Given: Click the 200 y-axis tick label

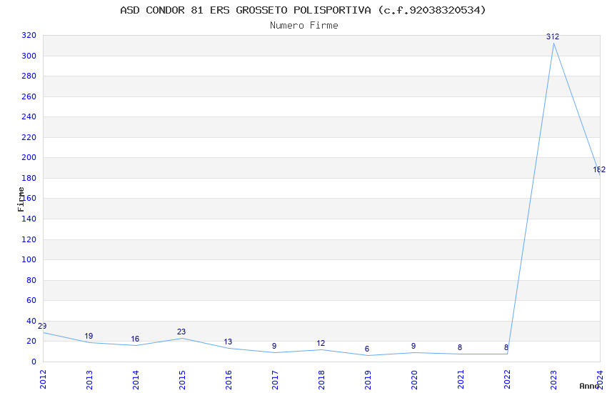Looking at the screenshot, I should tap(29, 157).
